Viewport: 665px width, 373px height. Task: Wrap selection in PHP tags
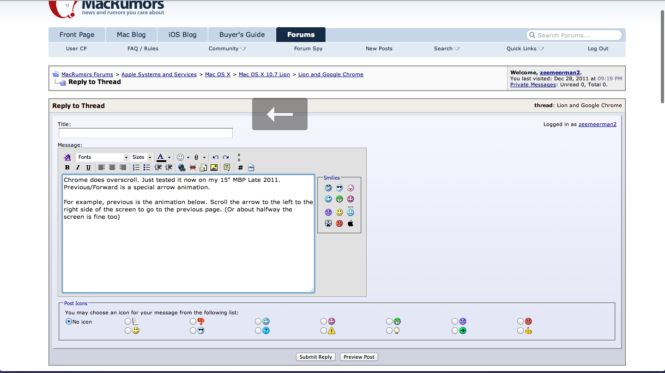pos(251,168)
